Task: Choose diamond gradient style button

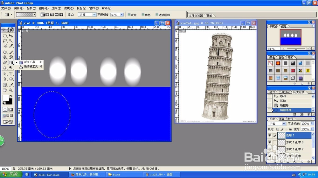Action: pyautogui.click(x=61, y=15)
